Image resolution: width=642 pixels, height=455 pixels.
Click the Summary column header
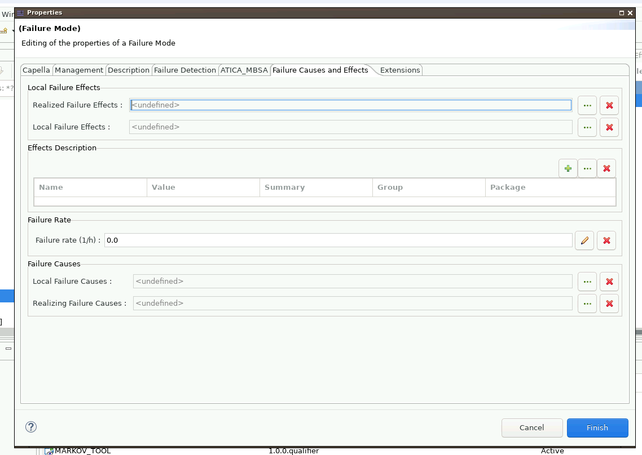click(x=316, y=187)
